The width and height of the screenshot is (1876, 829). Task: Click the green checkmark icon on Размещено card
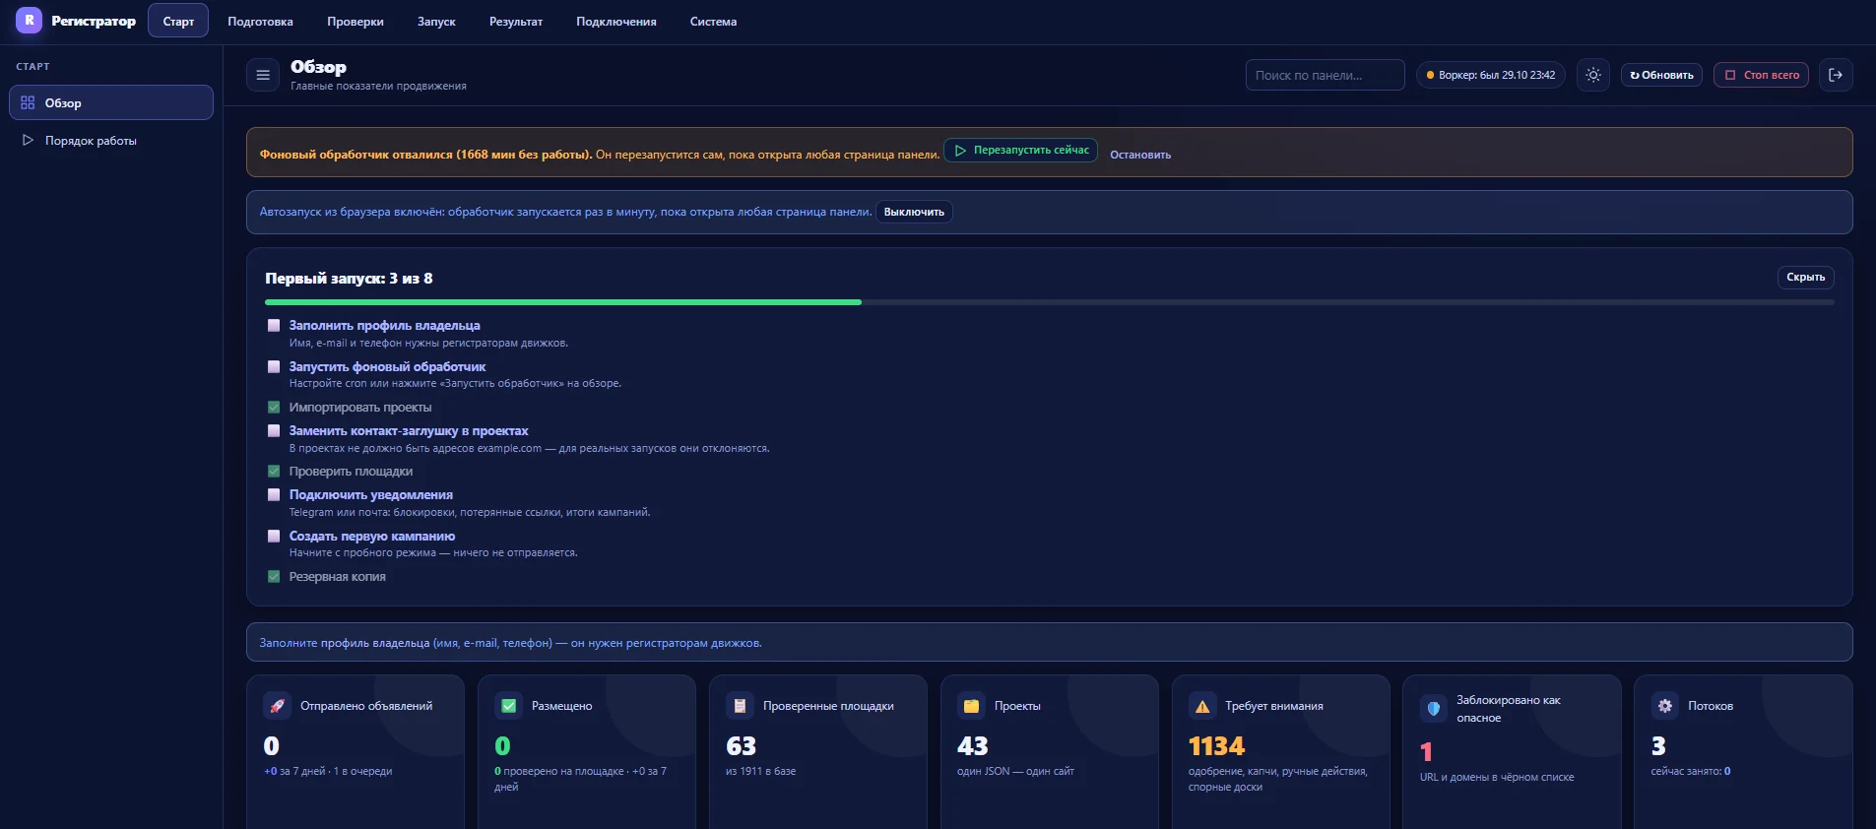point(509,706)
